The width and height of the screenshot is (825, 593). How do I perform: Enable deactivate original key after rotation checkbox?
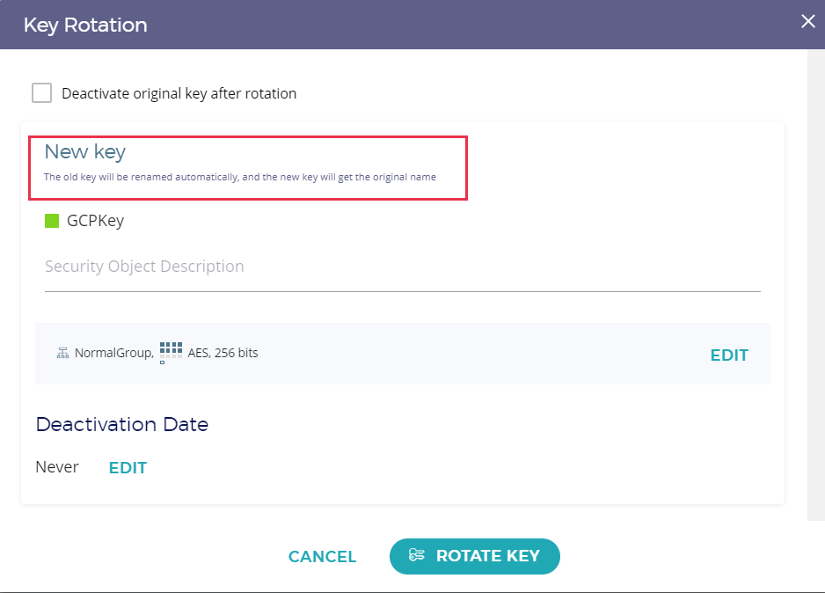point(41,93)
